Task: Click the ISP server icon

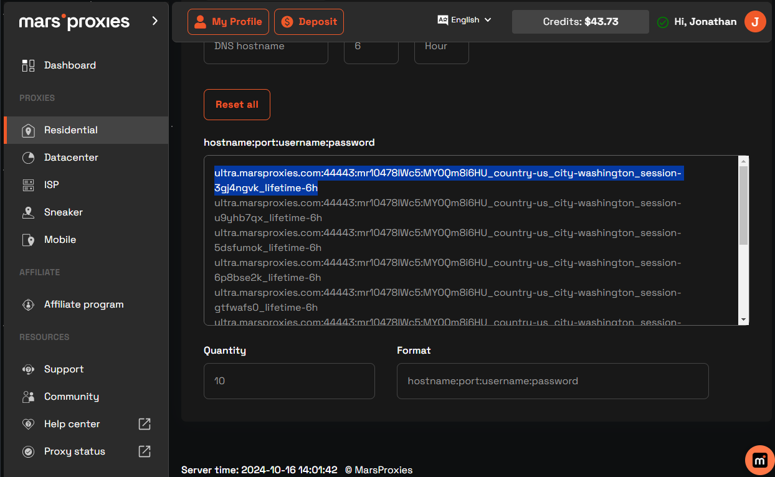Action: [28, 185]
